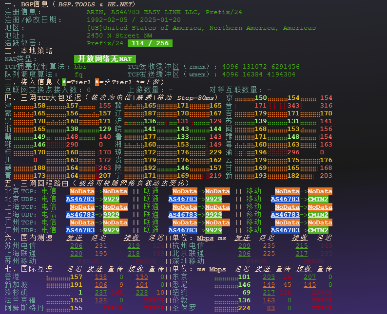Screen dimensions: 387x314
Task: Click the 9929 tag for Shanghai UDP Unicom
Action: click(x=213, y=215)
